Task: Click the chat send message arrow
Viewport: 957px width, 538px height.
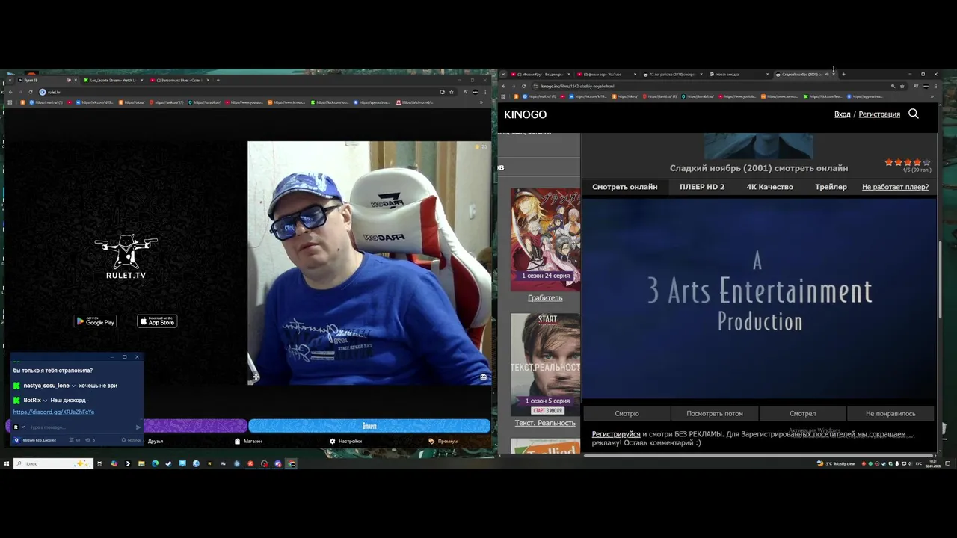Action: [x=138, y=427]
